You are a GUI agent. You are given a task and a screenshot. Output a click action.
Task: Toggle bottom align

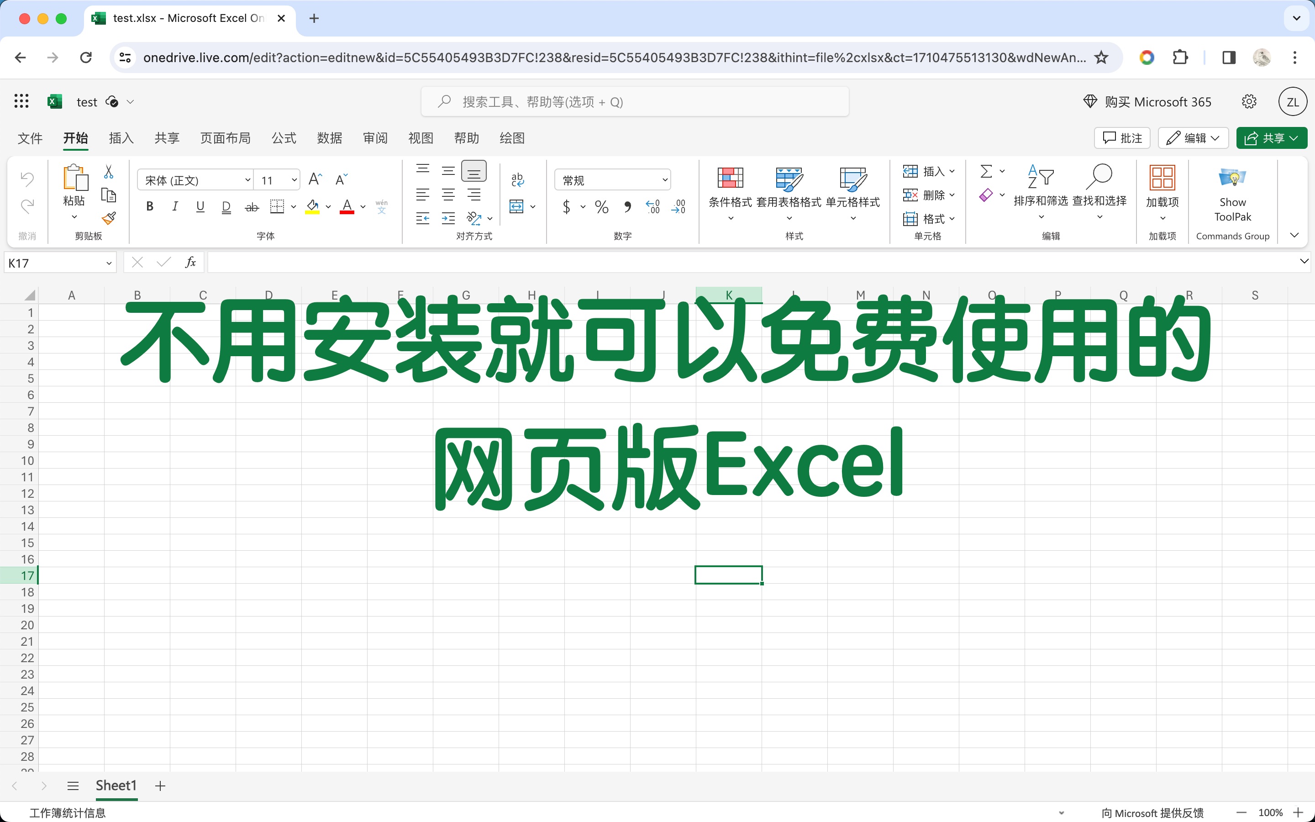(x=474, y=171)
